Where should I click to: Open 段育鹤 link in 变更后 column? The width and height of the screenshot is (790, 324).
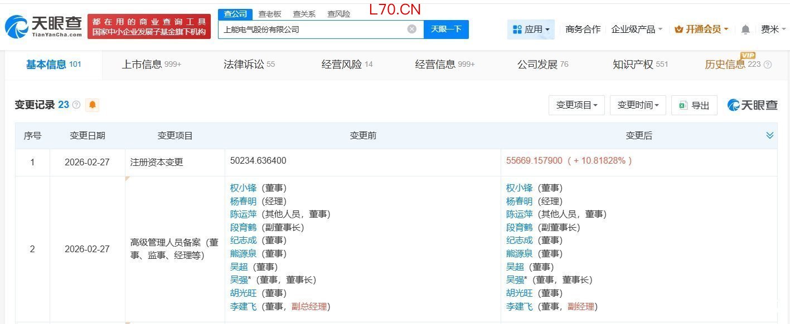[x=519, y=227]
